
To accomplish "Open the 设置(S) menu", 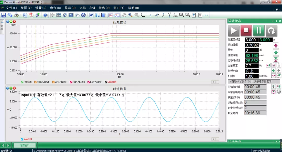I will coord(41,8).
